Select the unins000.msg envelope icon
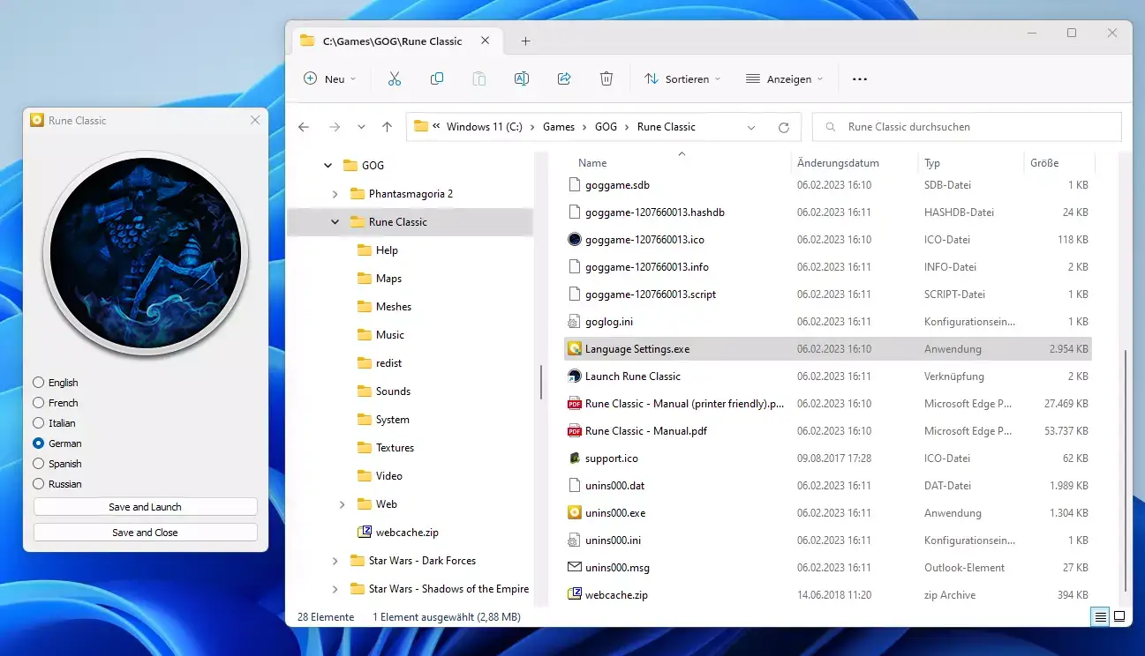1145x656 pixels. pyautogui.click(x=575, y=568)
